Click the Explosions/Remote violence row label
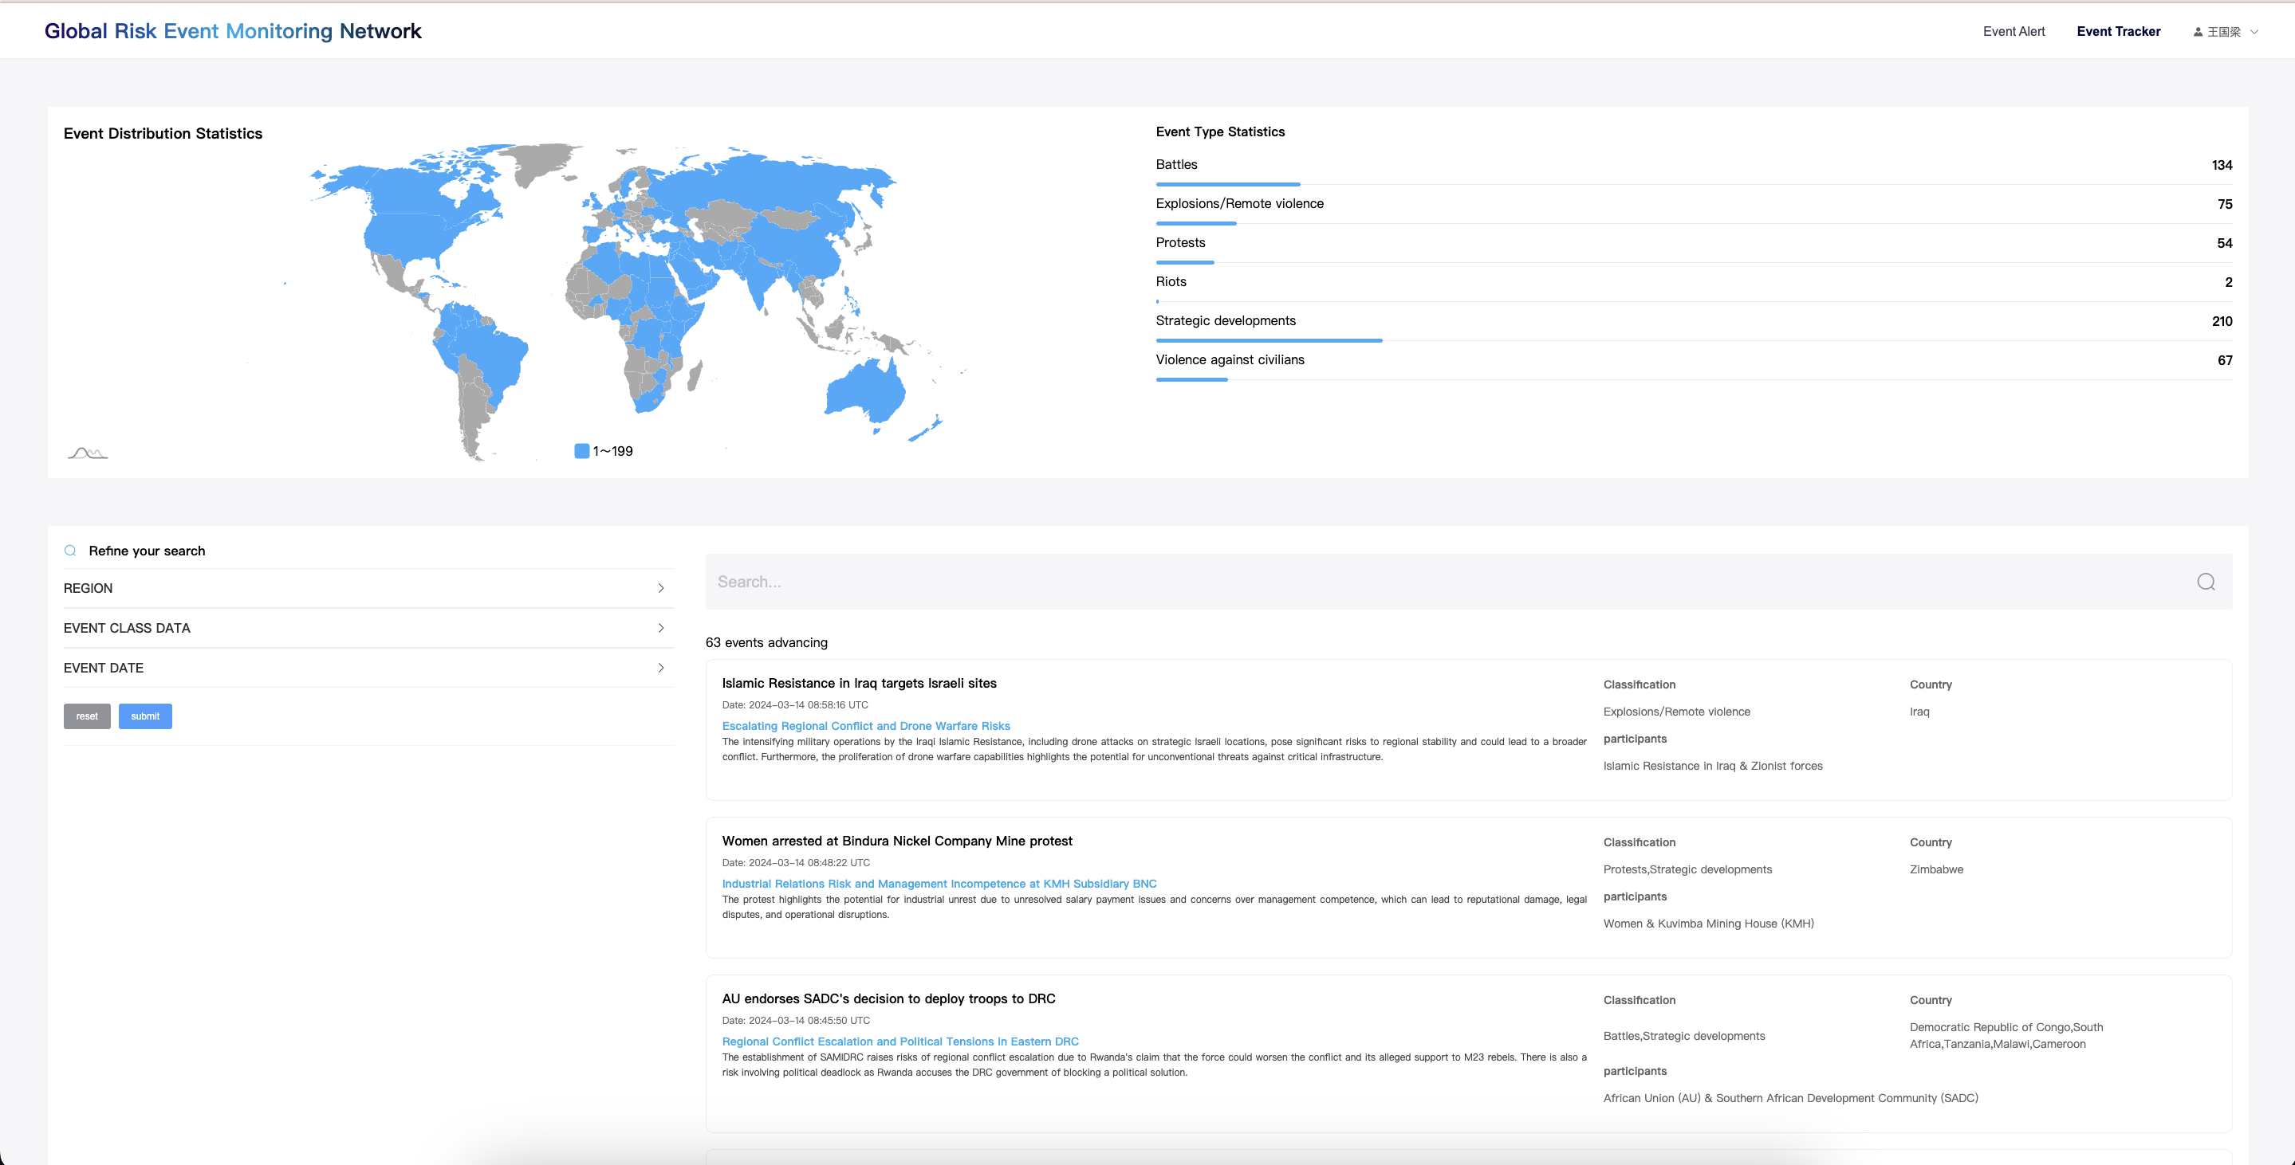Image resolution: width=2295 pixels, height=1165 pixels. coord(1239,204)
